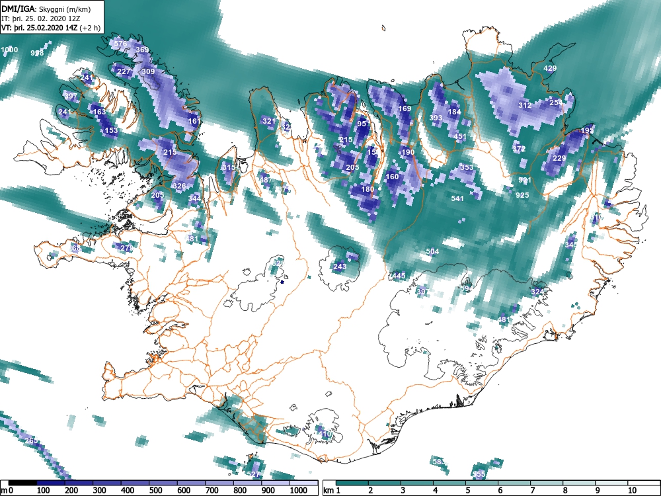Click visibility value 309 on the map
This screenshot has width=661, height=496.
148,71
